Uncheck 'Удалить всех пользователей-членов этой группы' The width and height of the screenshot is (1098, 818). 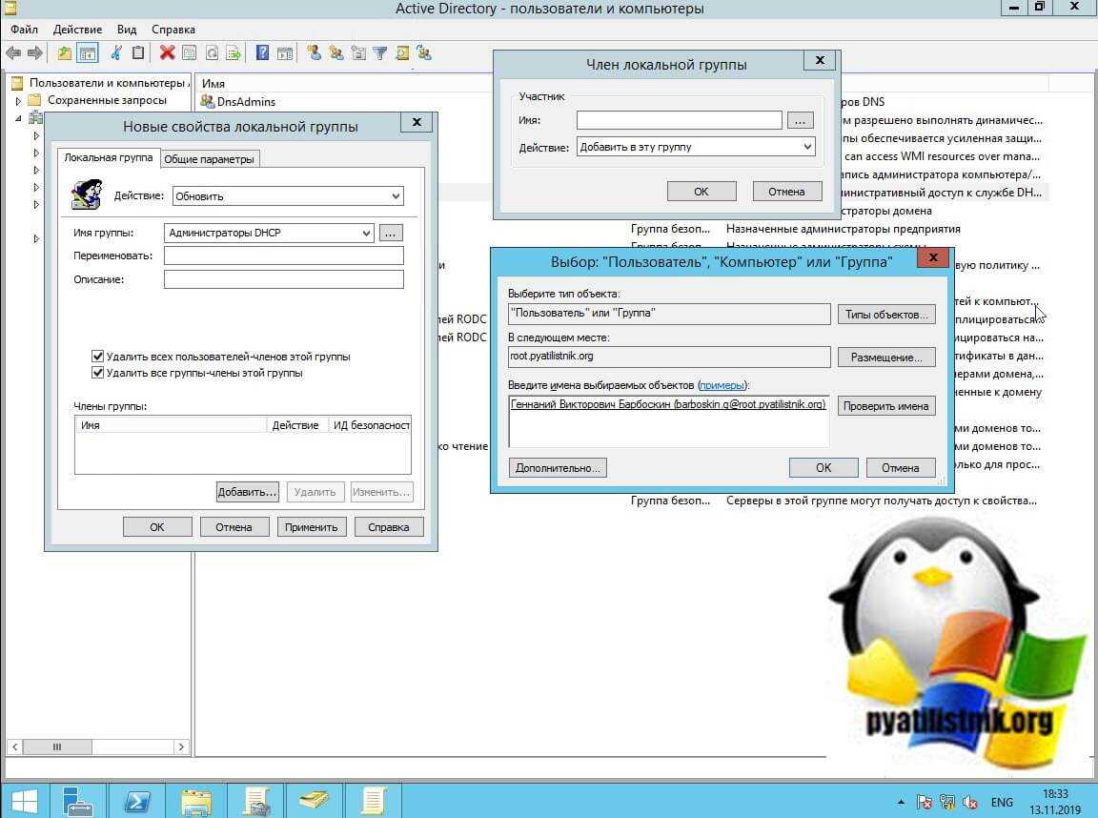tap(97, 357)
